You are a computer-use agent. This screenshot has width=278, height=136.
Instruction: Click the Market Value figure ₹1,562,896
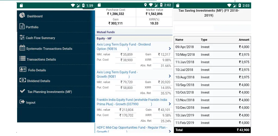click(x=154, y=14)
